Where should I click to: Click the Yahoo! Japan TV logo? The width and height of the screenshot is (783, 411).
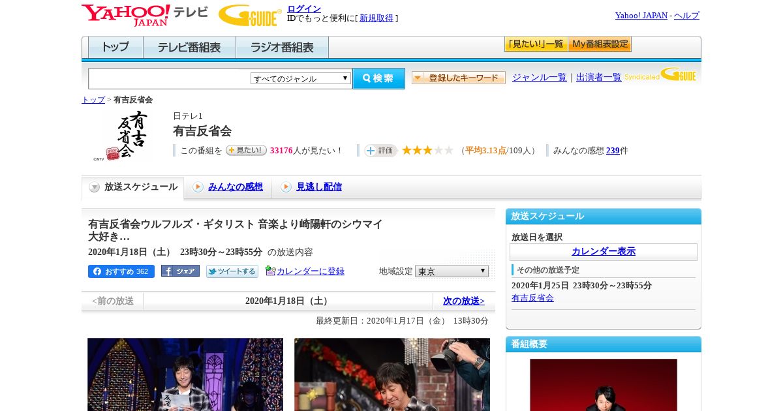(144, 15)
